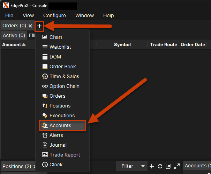This screenshot has width=211, height=174.
Task: Open the Alerts menu entry
Action: point(56,135)
